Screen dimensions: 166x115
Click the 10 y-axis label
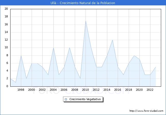click(x=6, y=48)
